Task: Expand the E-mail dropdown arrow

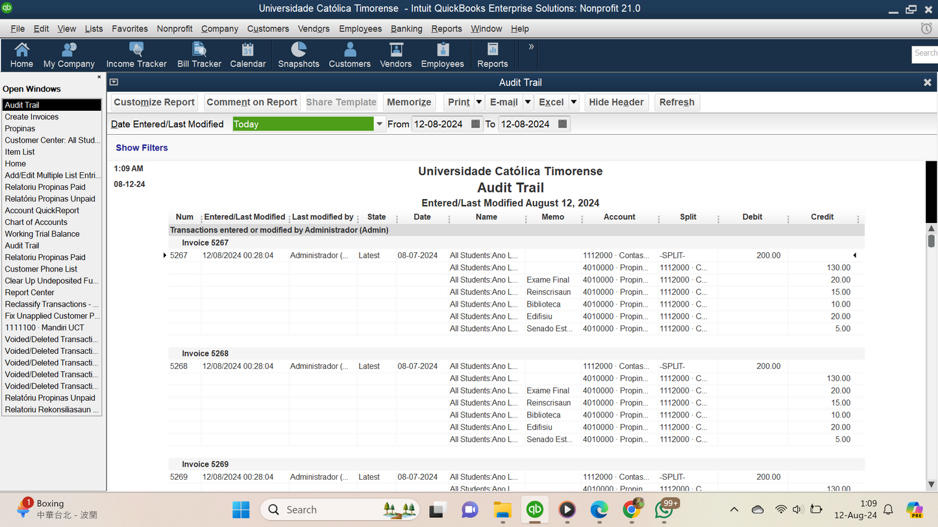Action: click(x=528, y=102)
